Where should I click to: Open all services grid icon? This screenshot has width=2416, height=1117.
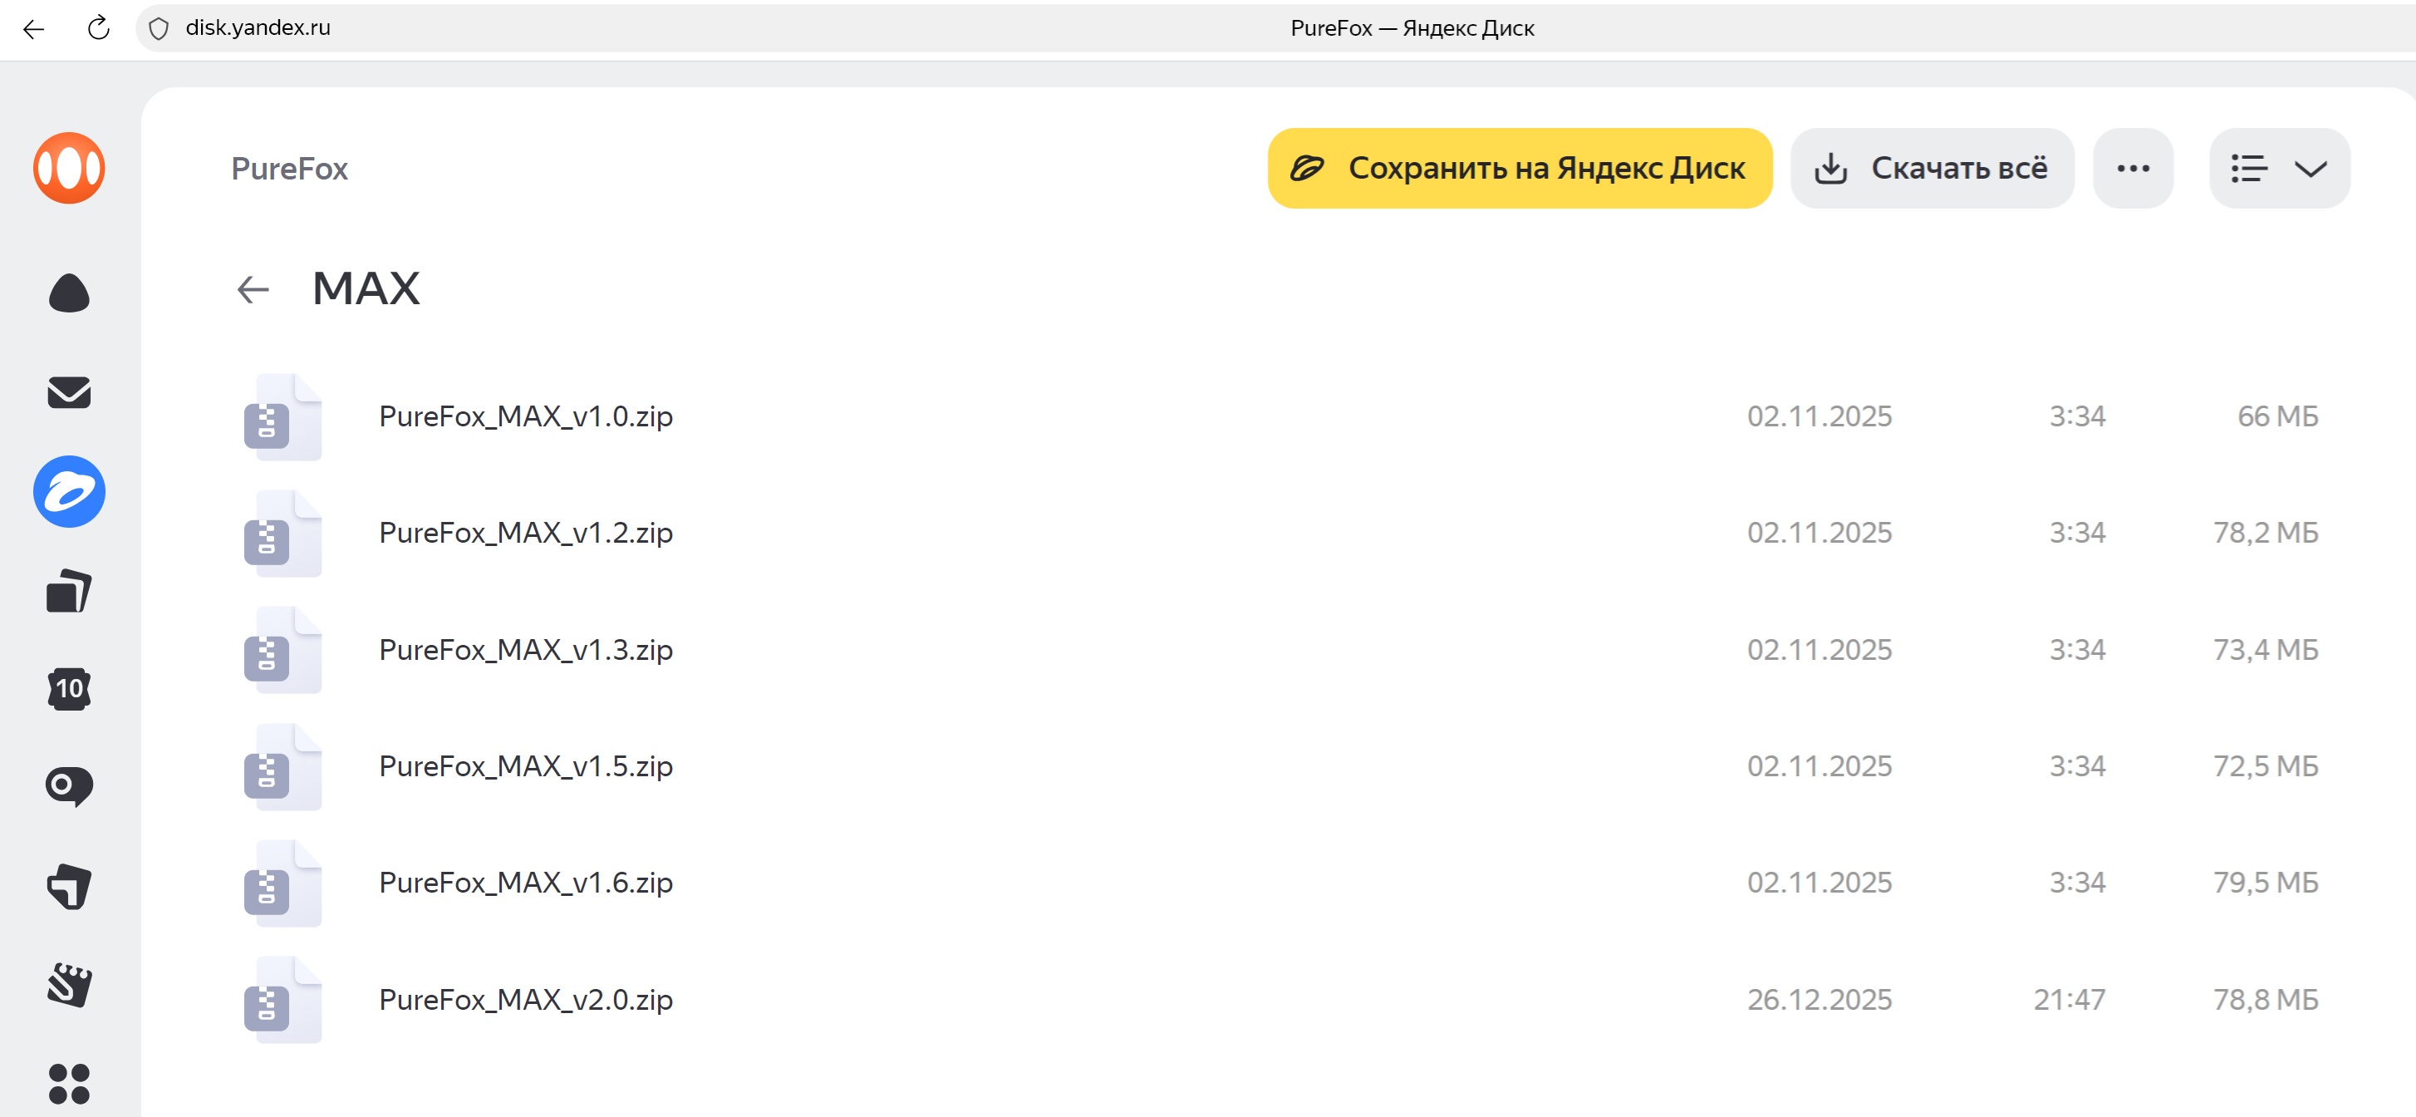tap(68, 1083)
